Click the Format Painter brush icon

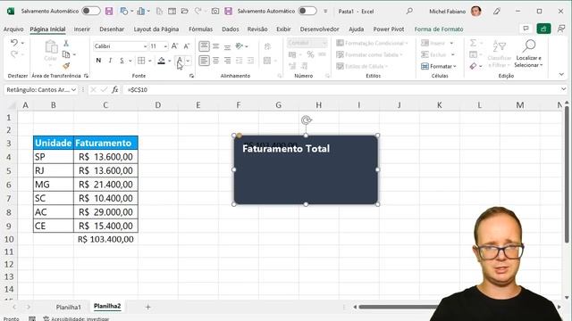(x=66, y=66)
